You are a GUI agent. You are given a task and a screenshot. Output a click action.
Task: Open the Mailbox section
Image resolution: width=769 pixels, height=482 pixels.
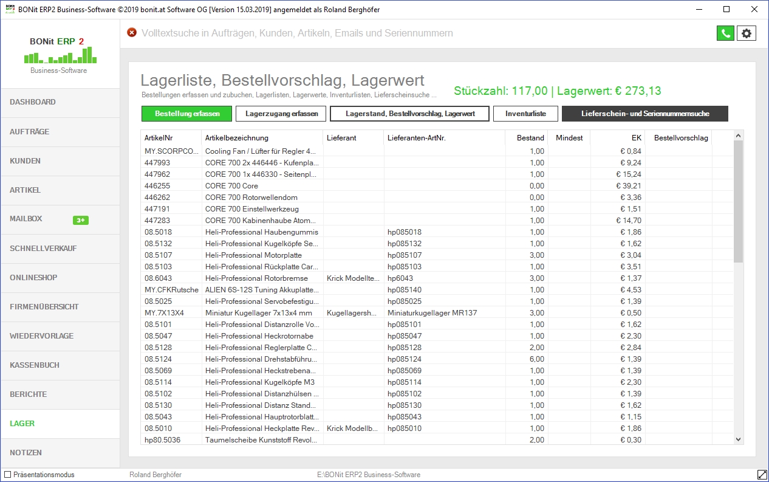click(x=60, y=219)
